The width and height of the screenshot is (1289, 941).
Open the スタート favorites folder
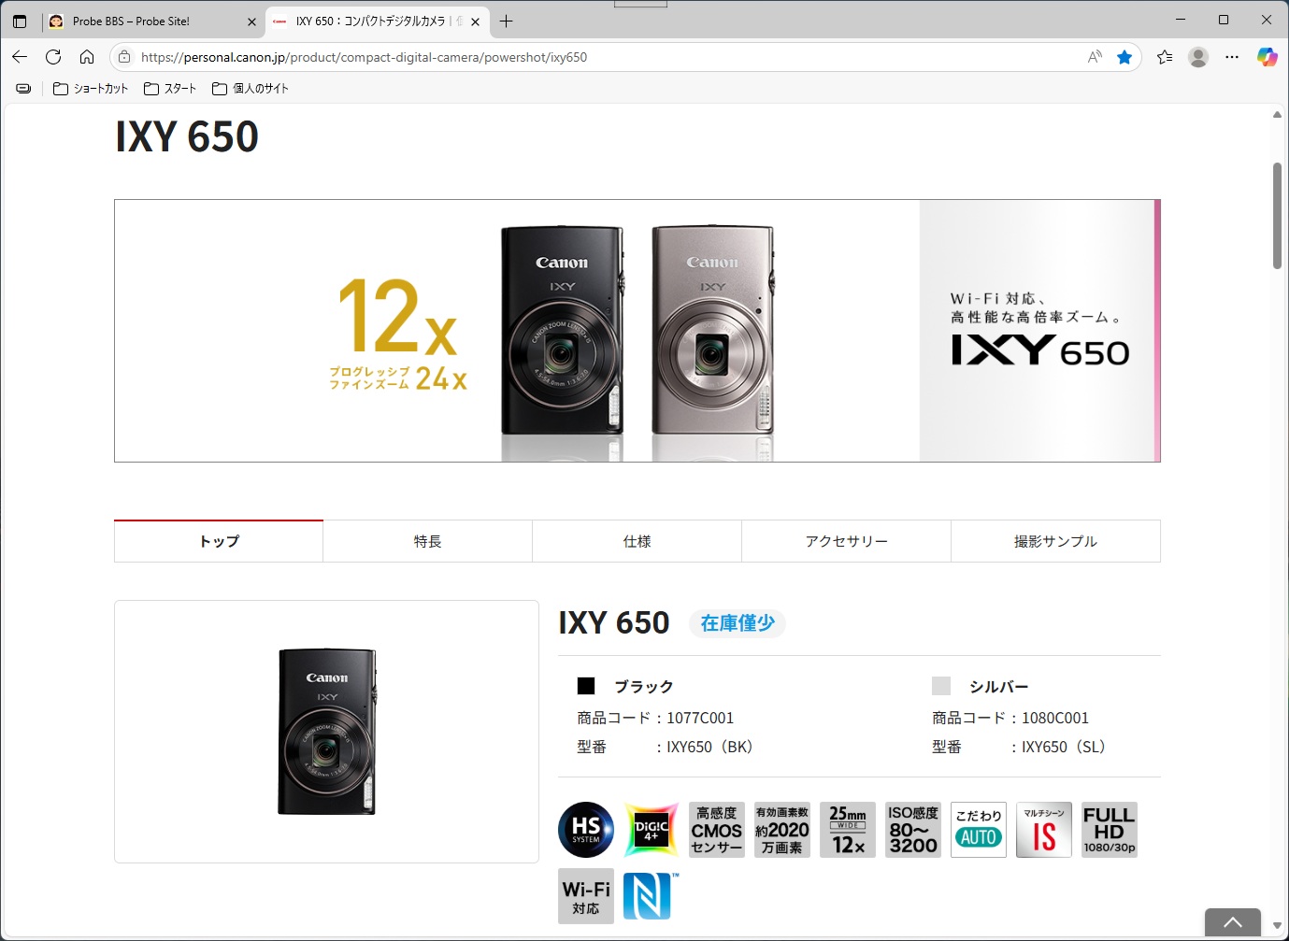170,88
